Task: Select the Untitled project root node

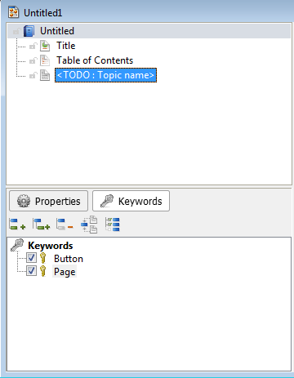Action: point(57,31)
